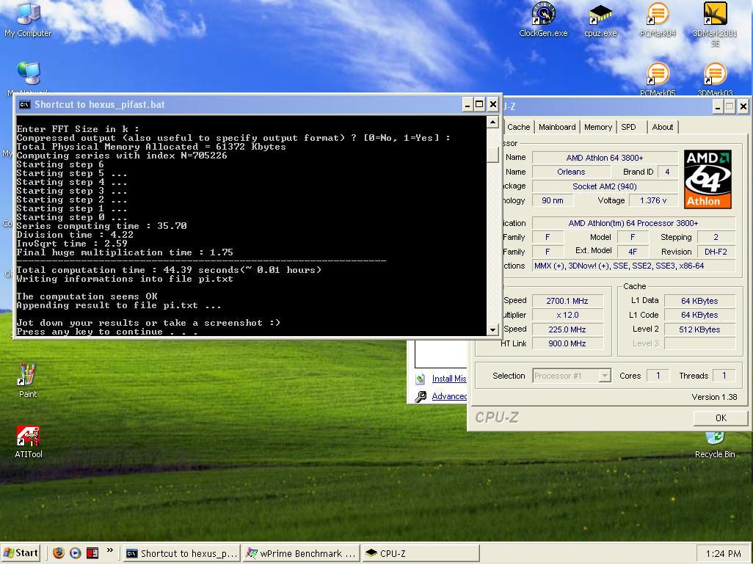Click the DH-F2 revision value

click(x=716, y=252)
